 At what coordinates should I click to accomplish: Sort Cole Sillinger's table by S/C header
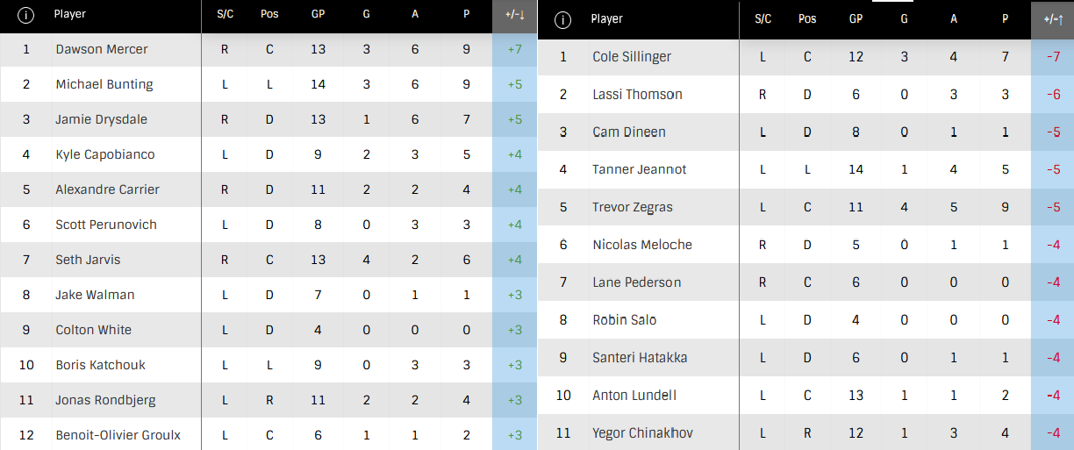[763, 19]
